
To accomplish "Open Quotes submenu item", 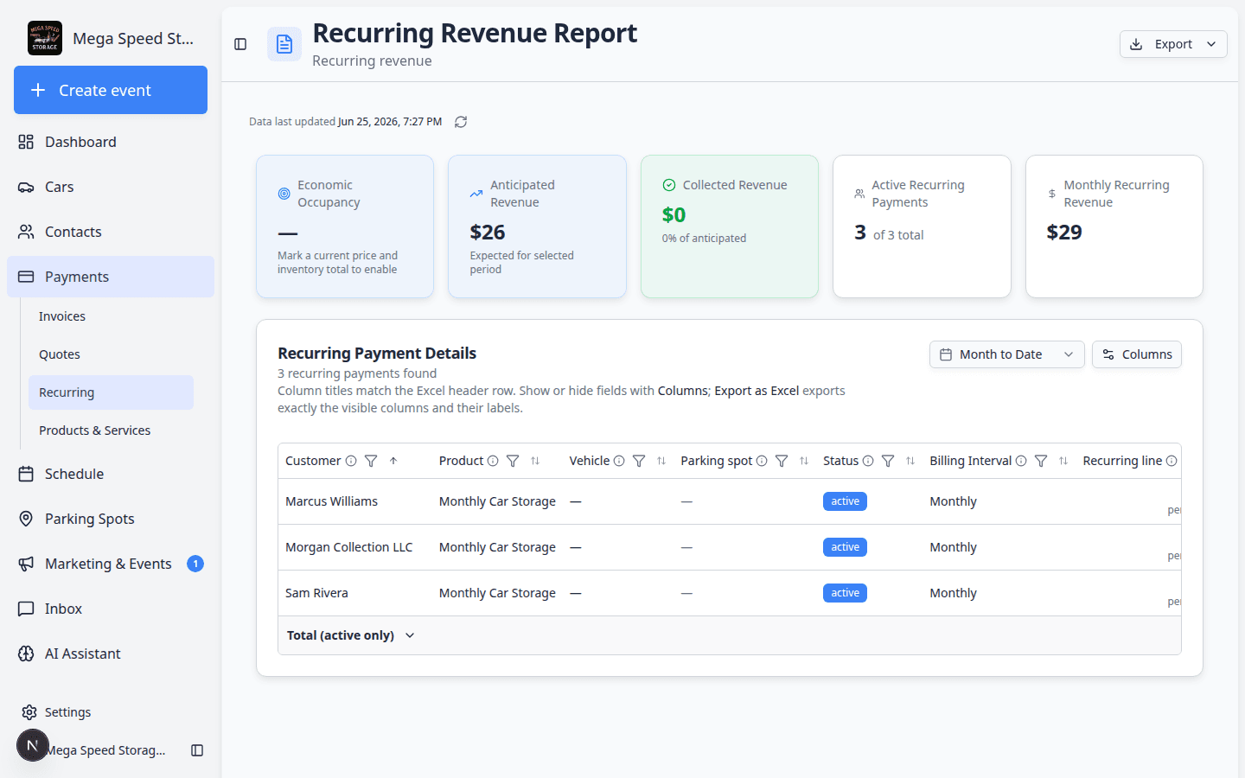I will (x=111, y=354).
